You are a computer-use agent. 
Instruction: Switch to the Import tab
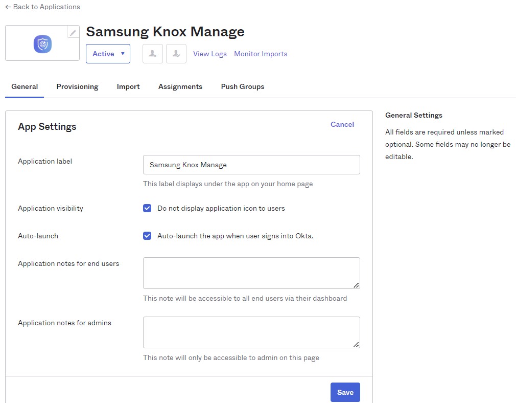(128, 86)
